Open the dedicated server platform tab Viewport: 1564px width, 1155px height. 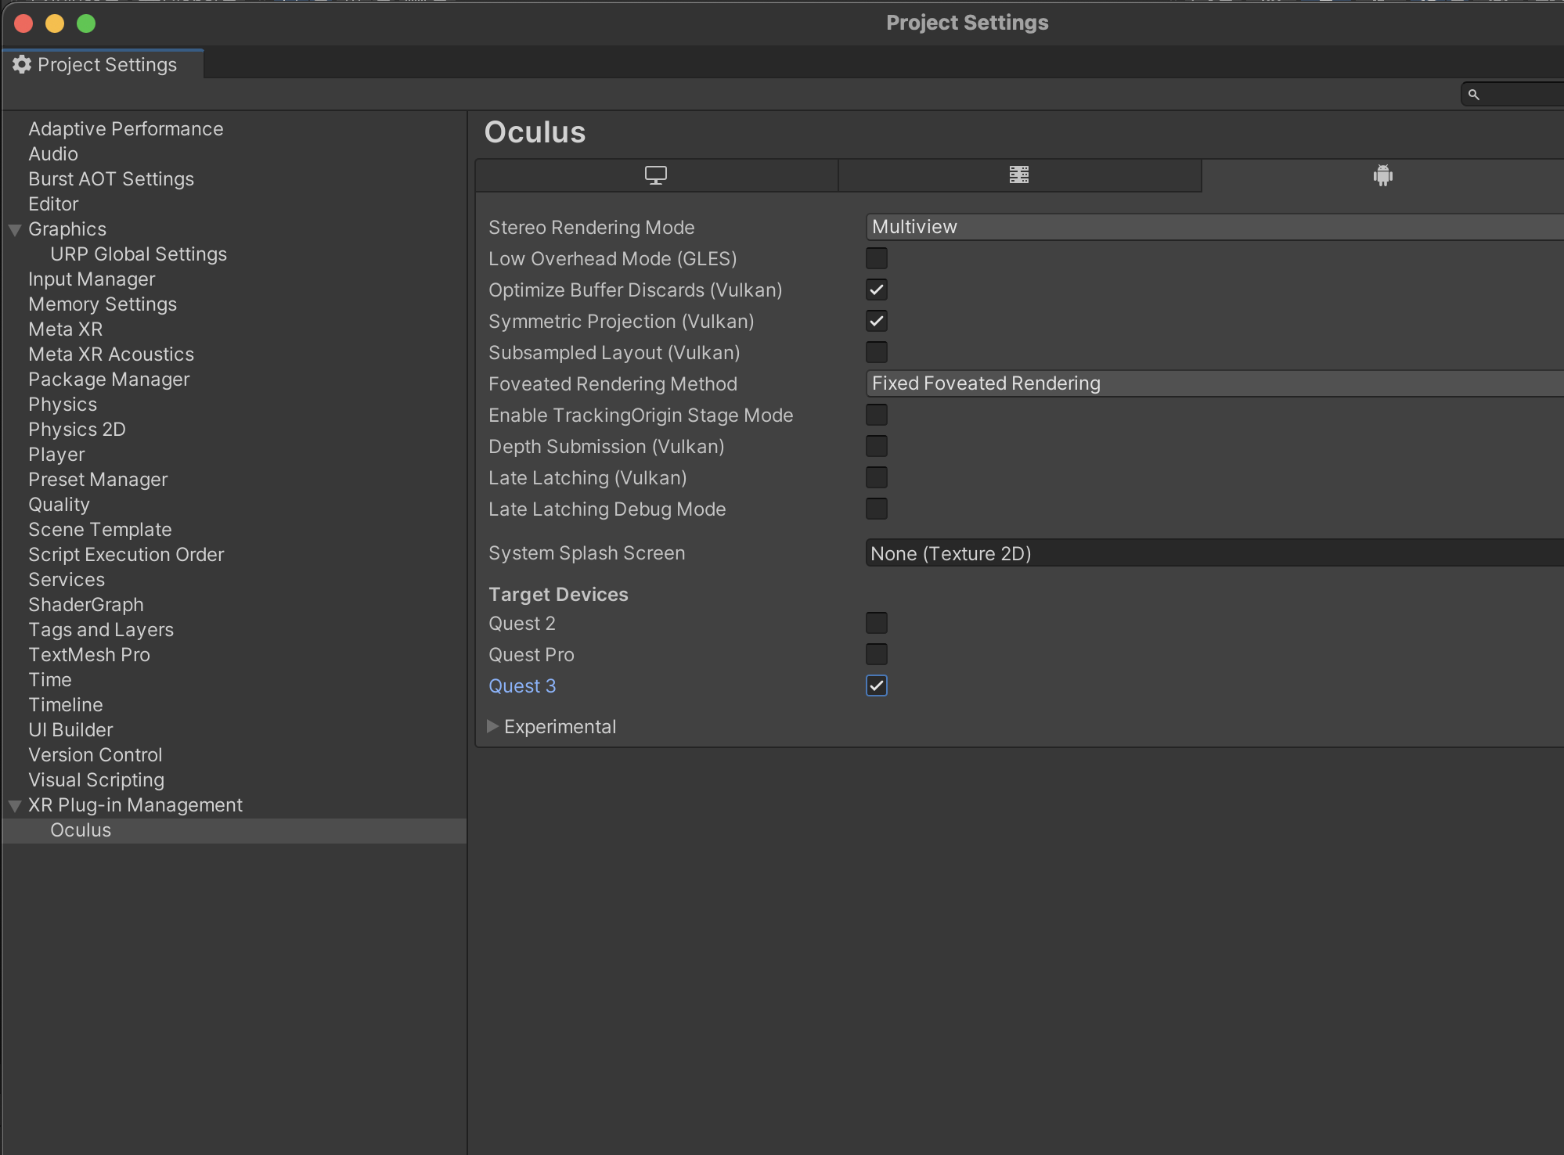click(x=1018, y=175)
